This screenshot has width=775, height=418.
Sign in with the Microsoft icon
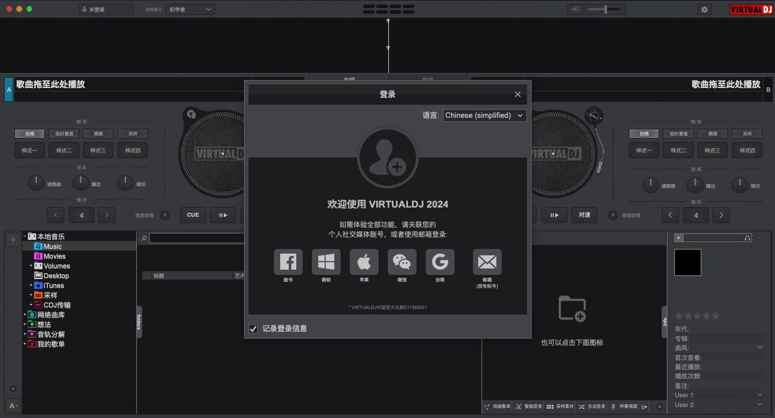(x=326, y=262)
